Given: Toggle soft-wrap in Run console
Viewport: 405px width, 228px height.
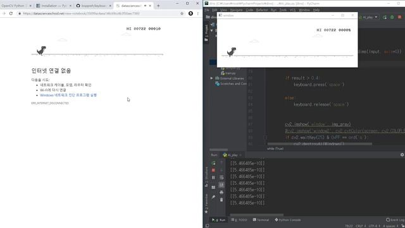Looking at the screenshot, I should click(x=221, y=177).
